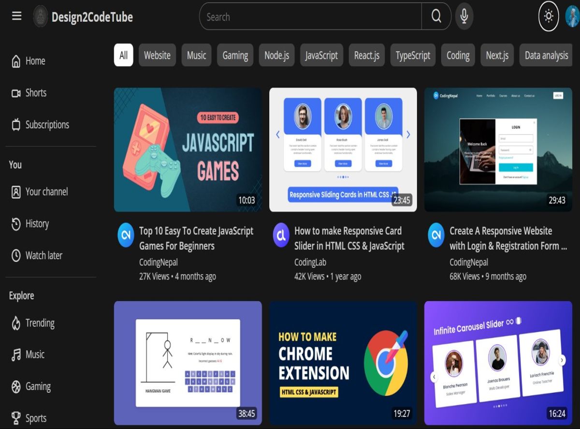Viewport: 580px width, 429px height.
Task: Open Watch later list
Action: (x=43, y=256)
